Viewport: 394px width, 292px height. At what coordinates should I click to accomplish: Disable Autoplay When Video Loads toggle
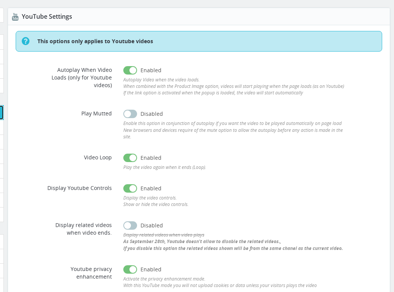pyautogui.click(x=130, y=70)
